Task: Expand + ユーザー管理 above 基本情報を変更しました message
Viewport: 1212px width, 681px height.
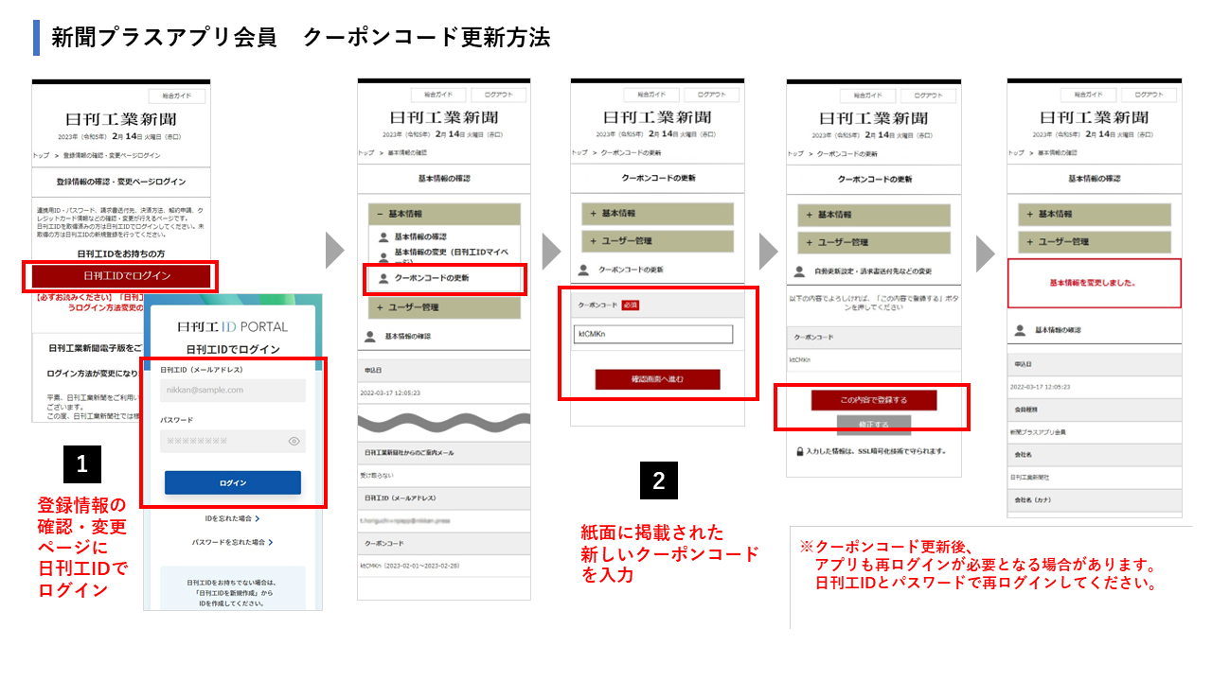Action: tap(1095, 242)
